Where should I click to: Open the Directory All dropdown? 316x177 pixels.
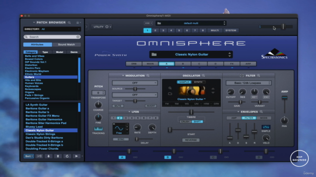coord(52,29)
